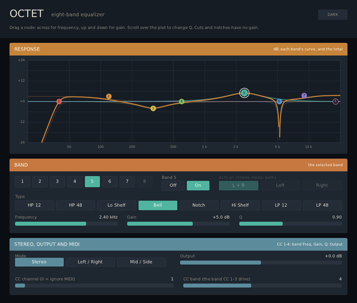Select yellow band 3 node on plot
The height and width of the screenshot is (303, 357).
pyautogui.click(x=153, y=108)
